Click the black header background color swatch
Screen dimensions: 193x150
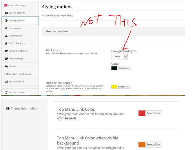[114, 68]
